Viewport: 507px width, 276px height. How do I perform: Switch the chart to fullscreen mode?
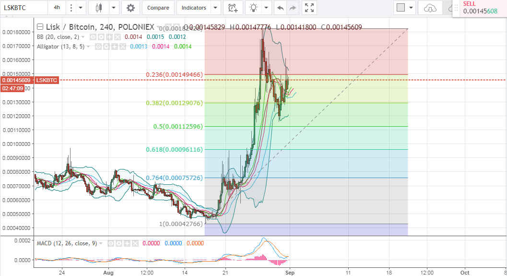pyautogui.click(x=309, y=8)
